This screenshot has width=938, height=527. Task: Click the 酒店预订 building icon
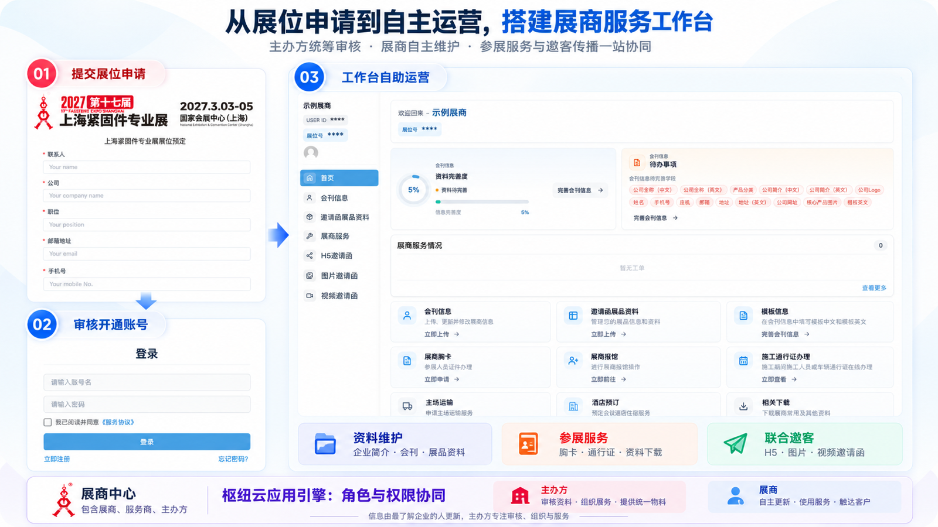point(573,406)
